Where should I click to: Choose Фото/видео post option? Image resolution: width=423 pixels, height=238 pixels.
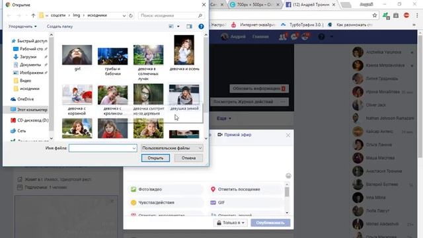[165, 190]
